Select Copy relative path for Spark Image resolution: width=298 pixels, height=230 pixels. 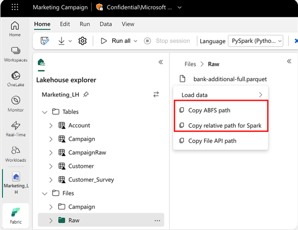tap(224, 125)
